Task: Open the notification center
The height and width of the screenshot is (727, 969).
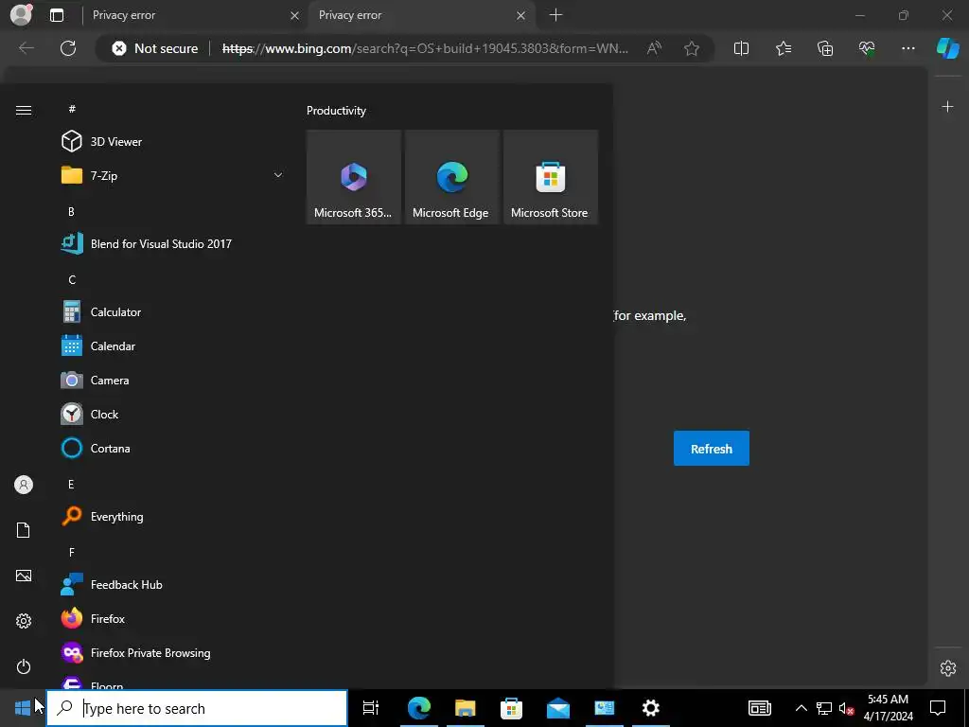Action: click(938, 708)
